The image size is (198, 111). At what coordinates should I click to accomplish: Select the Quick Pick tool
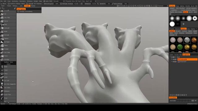tap(8, 95)
